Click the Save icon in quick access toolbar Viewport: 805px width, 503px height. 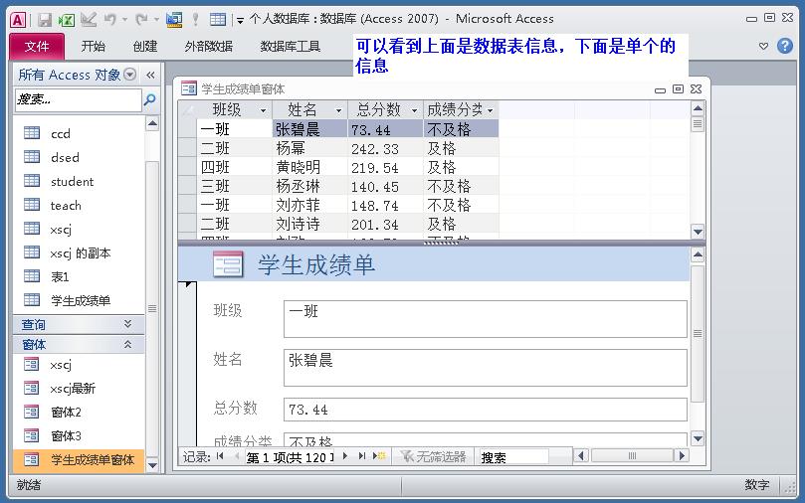45,19
